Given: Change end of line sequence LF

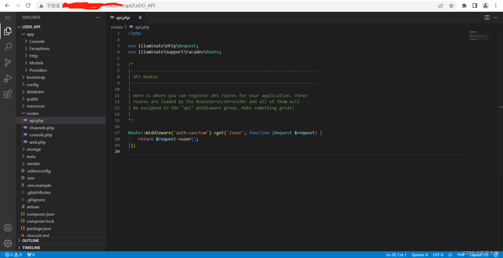Looking at the screenshot, I should click(x=450, y=255).
